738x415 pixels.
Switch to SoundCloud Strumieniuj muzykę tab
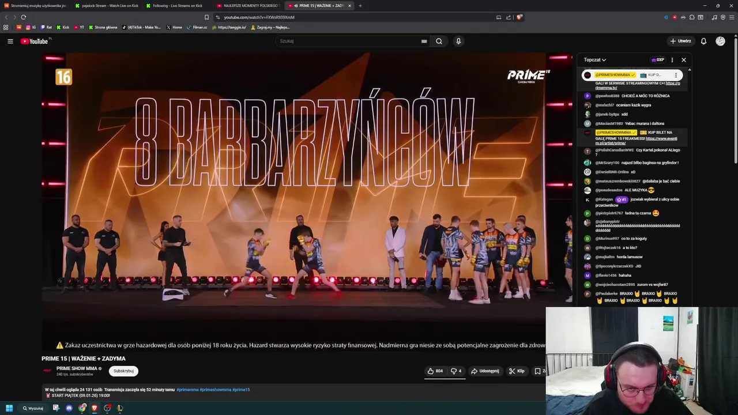point(36,6)
